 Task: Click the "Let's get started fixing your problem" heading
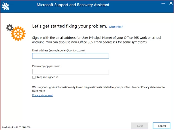tap(70, 27)
